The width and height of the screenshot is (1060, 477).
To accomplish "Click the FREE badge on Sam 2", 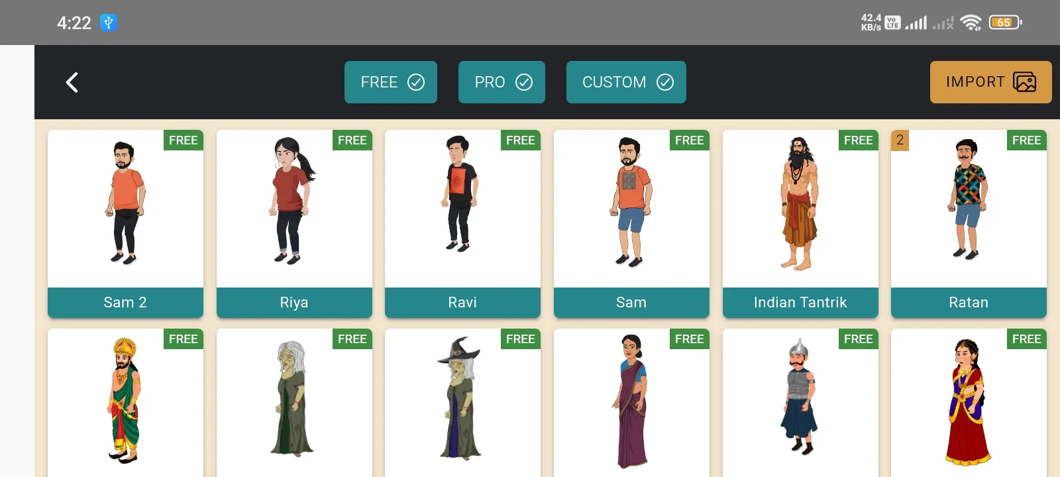I will tap(184, 140).
